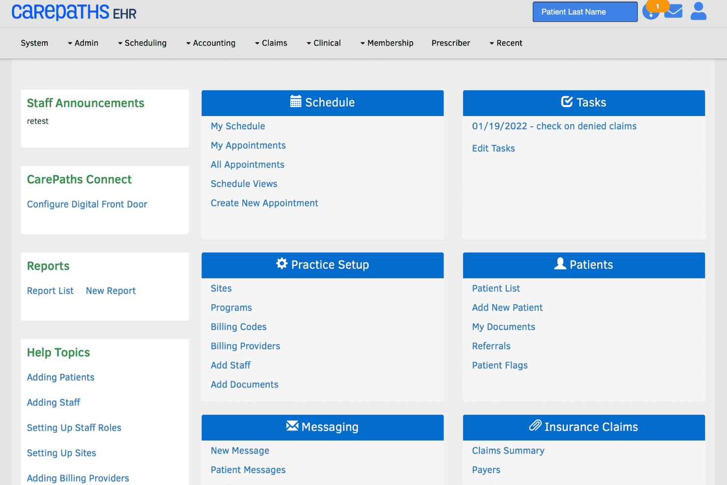Open Configure Digital Front Door

click(x=87, y=204)
